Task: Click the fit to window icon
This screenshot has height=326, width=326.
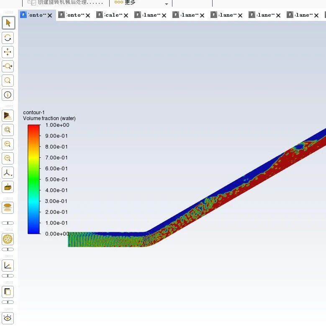Action: 8,130
